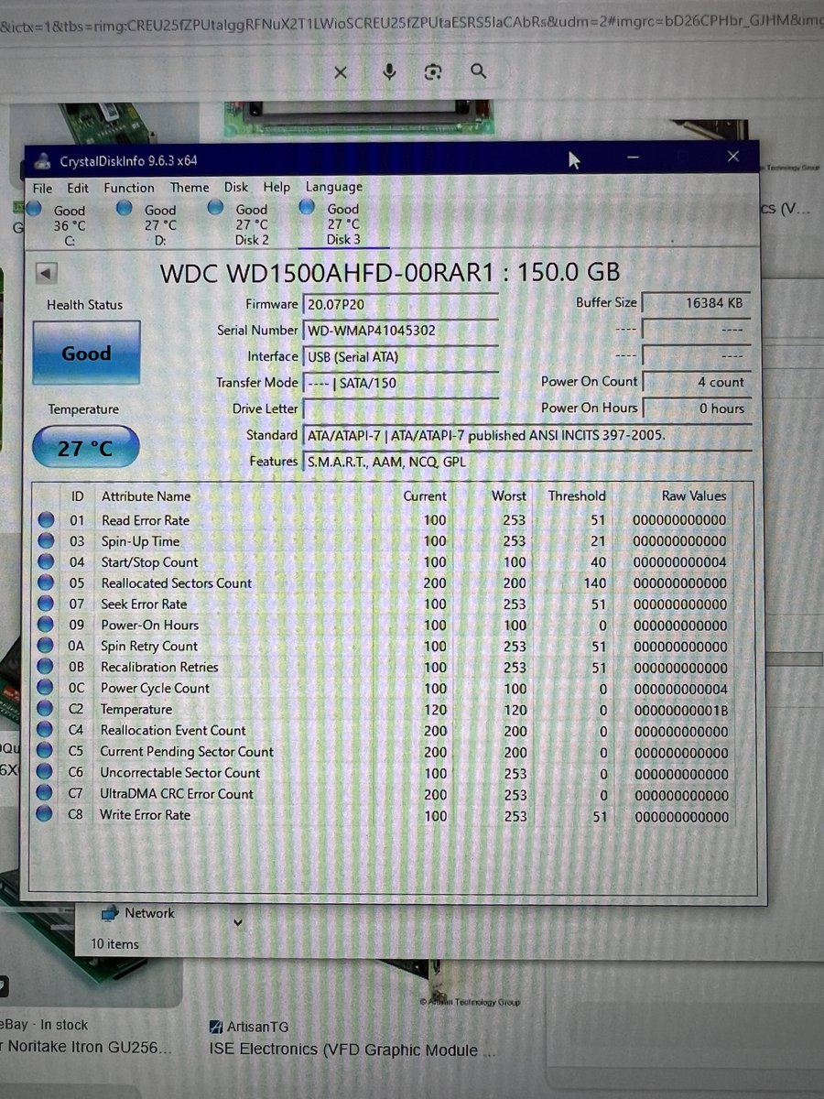This screenshot has width=824, height=1099.
Task: Open the File menu
Action: tap(42, 188)
